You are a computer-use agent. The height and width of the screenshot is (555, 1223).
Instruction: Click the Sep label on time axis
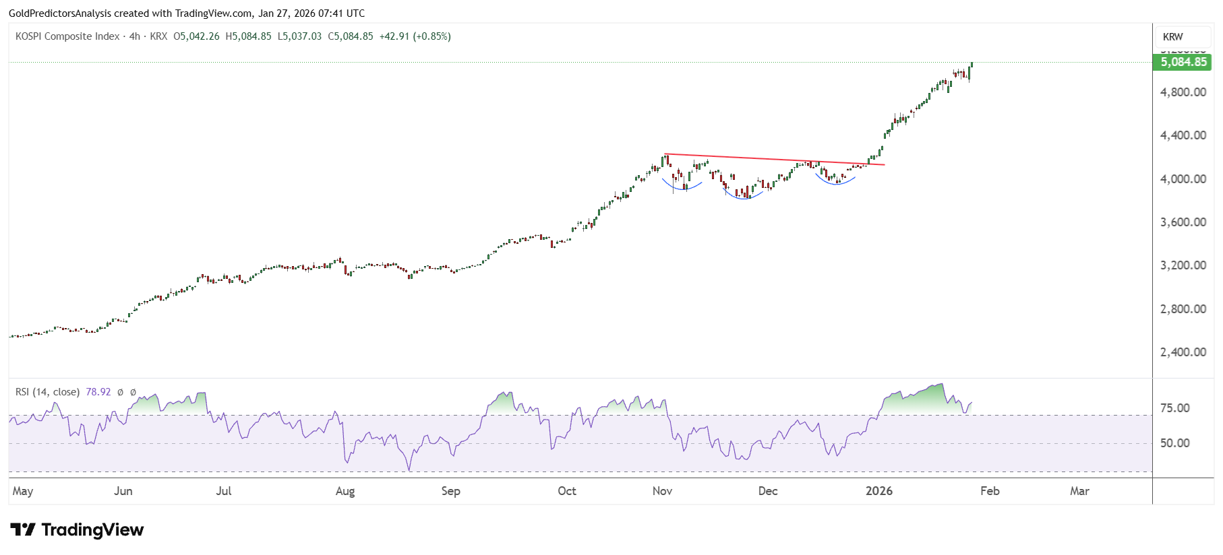coord(451,491)
